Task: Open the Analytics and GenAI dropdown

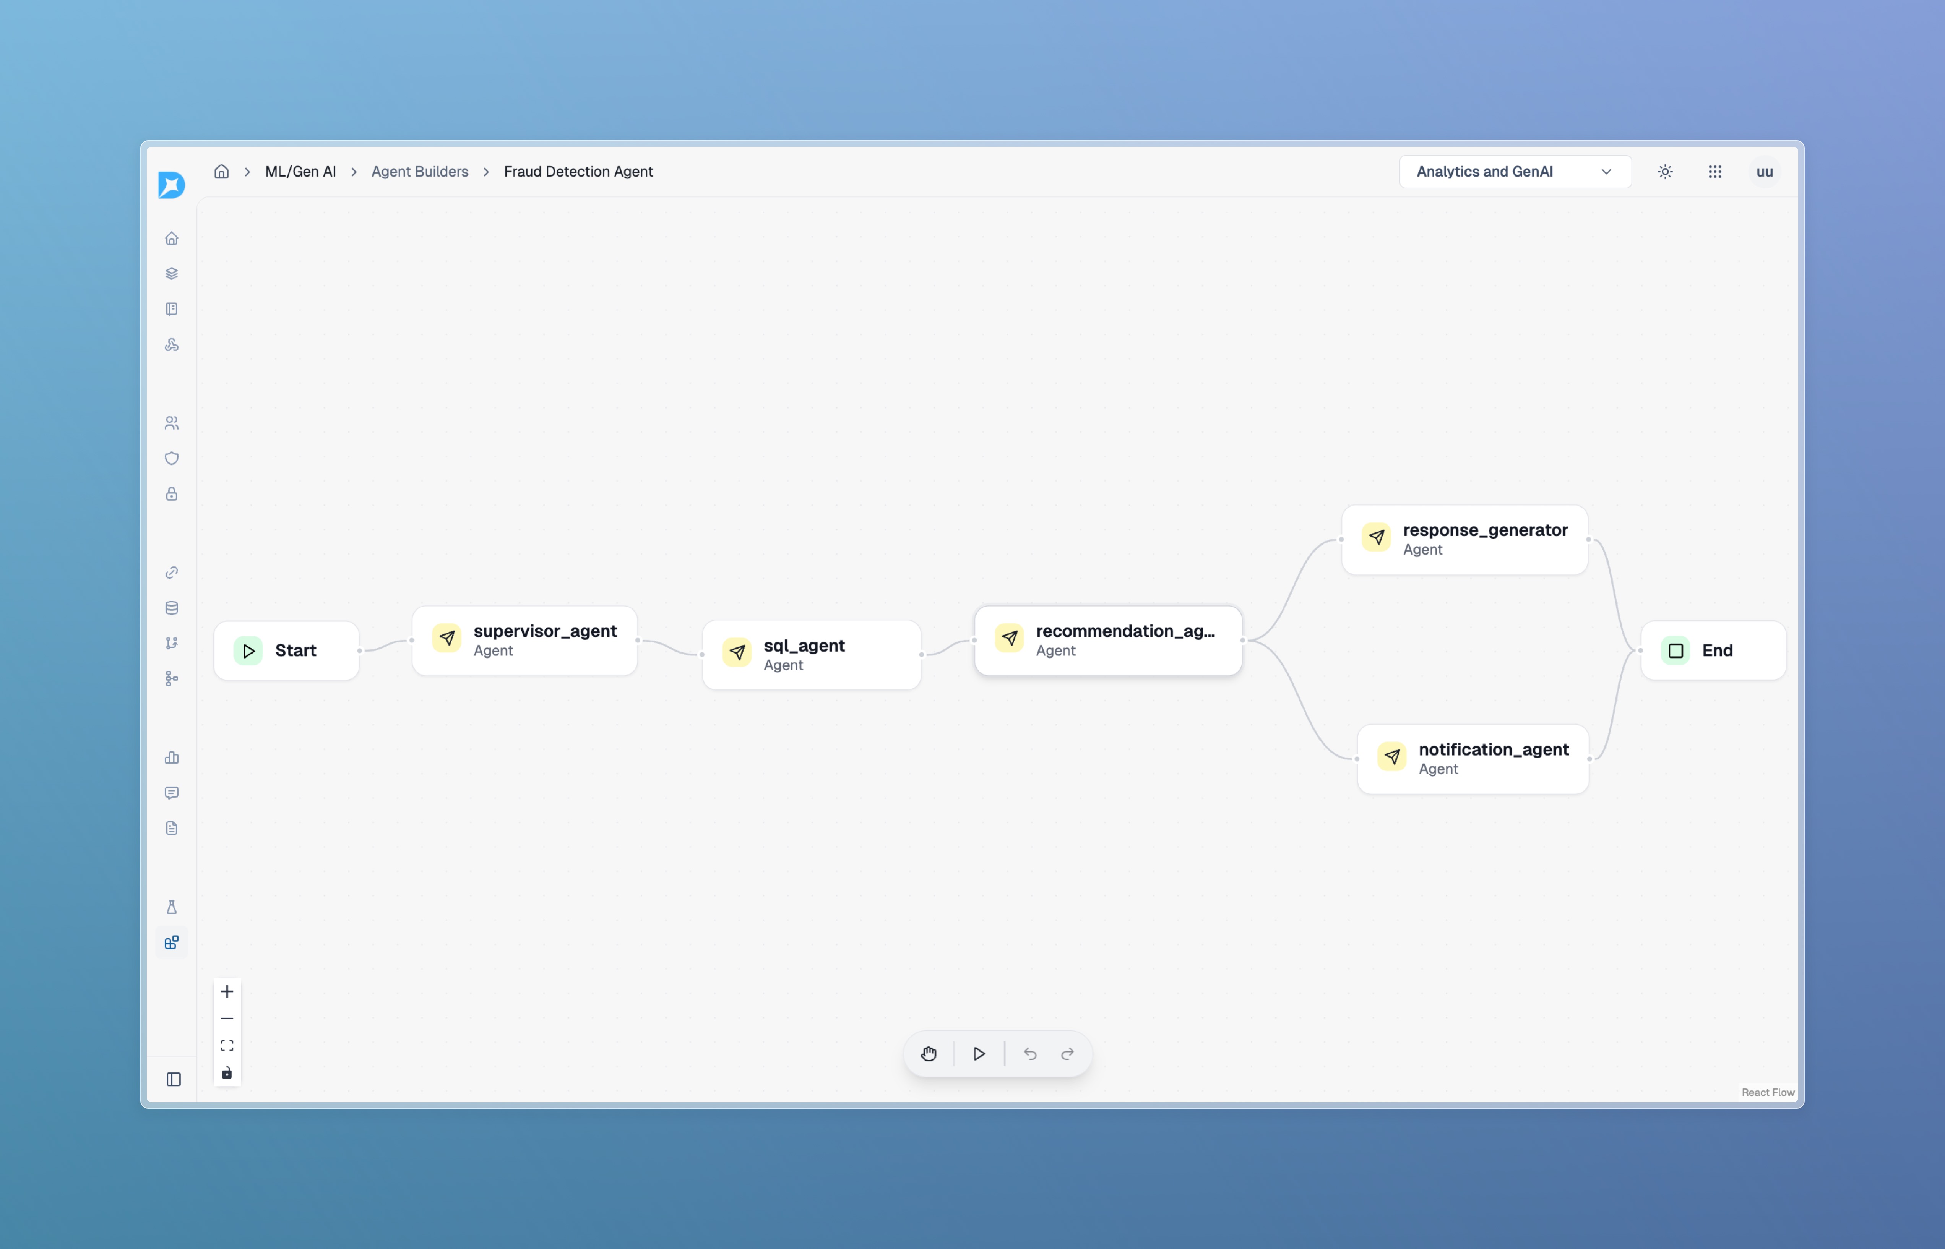Action: click(1515, 171)
